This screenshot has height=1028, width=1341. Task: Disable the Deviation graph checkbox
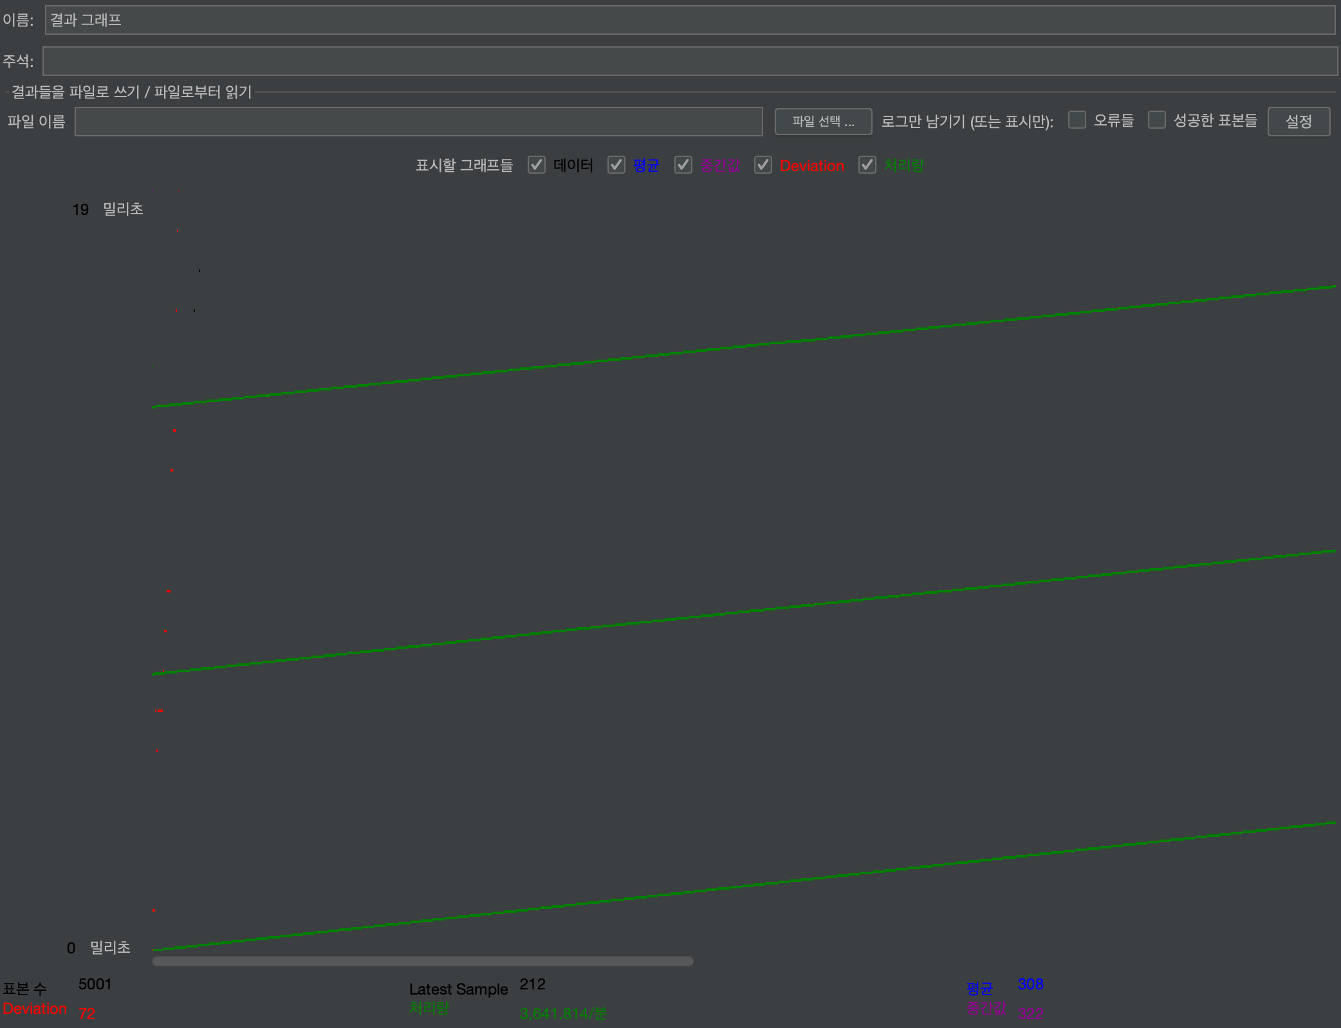click(763, 165)
